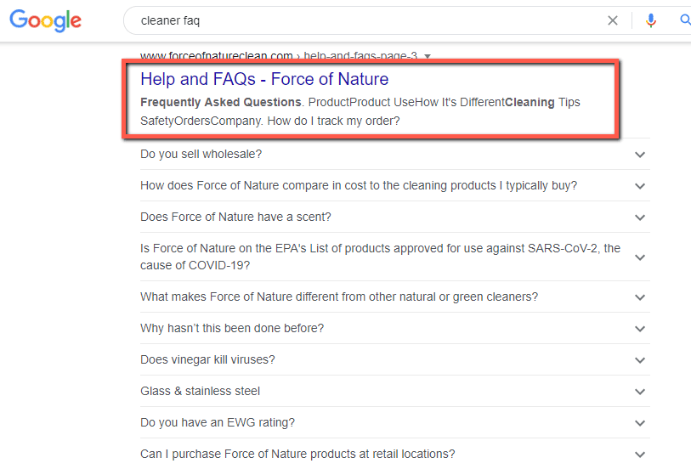The height and width of the screenshot is (469, 691).
Task: Open the dropdown arrow beside result URL
Action: click(x=427, y=56)
